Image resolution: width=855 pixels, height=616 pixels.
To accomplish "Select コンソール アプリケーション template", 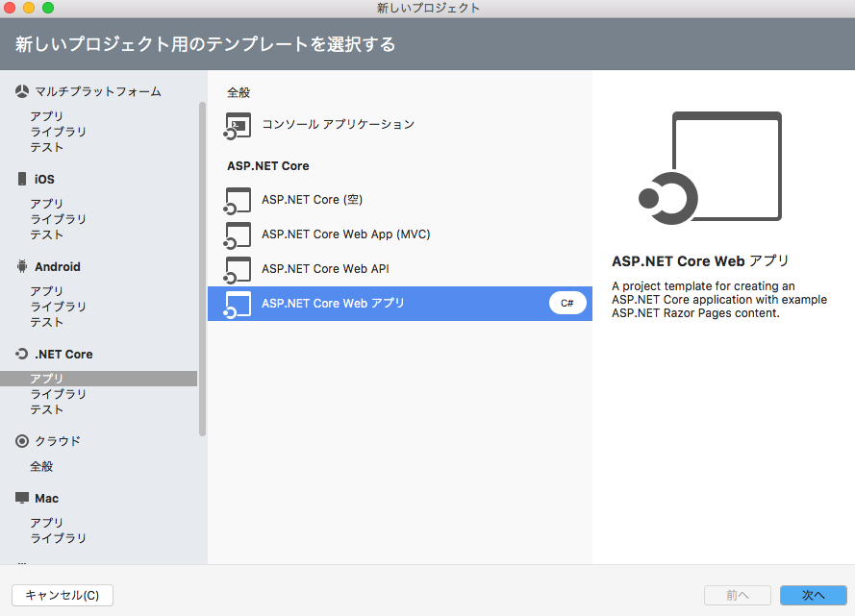I will click(x=400, y=125).
